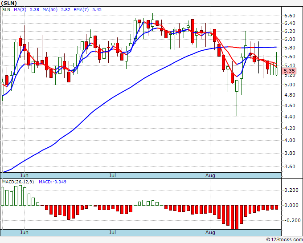Click Jun on the MACD panel axis
Viewport: 303px width, 243px height.
(x=24, y=232)
